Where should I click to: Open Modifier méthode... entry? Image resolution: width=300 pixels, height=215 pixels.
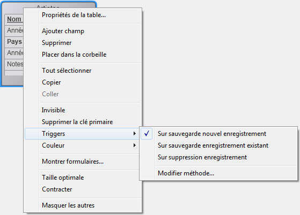(218, 173)
